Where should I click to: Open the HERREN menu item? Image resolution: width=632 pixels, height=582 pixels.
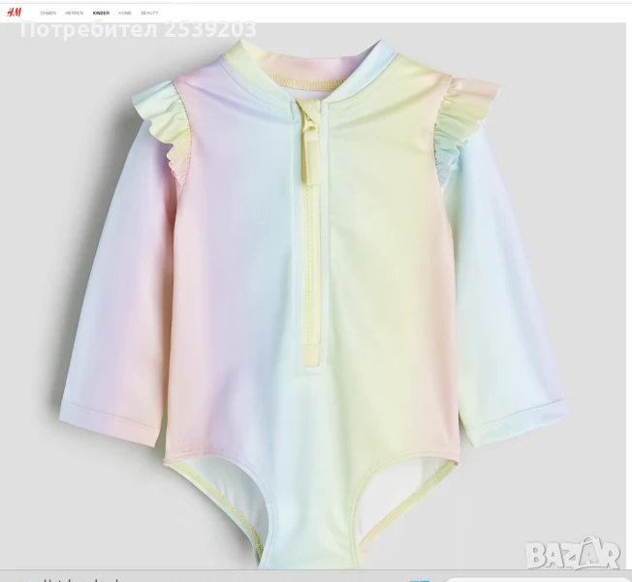point(74,14)
